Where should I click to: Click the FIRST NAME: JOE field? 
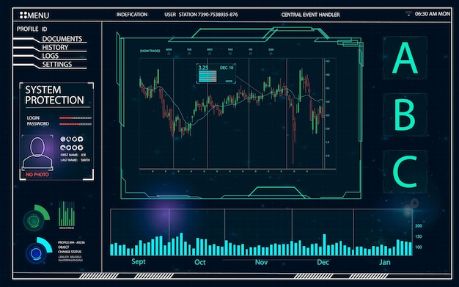coord(73,155)
